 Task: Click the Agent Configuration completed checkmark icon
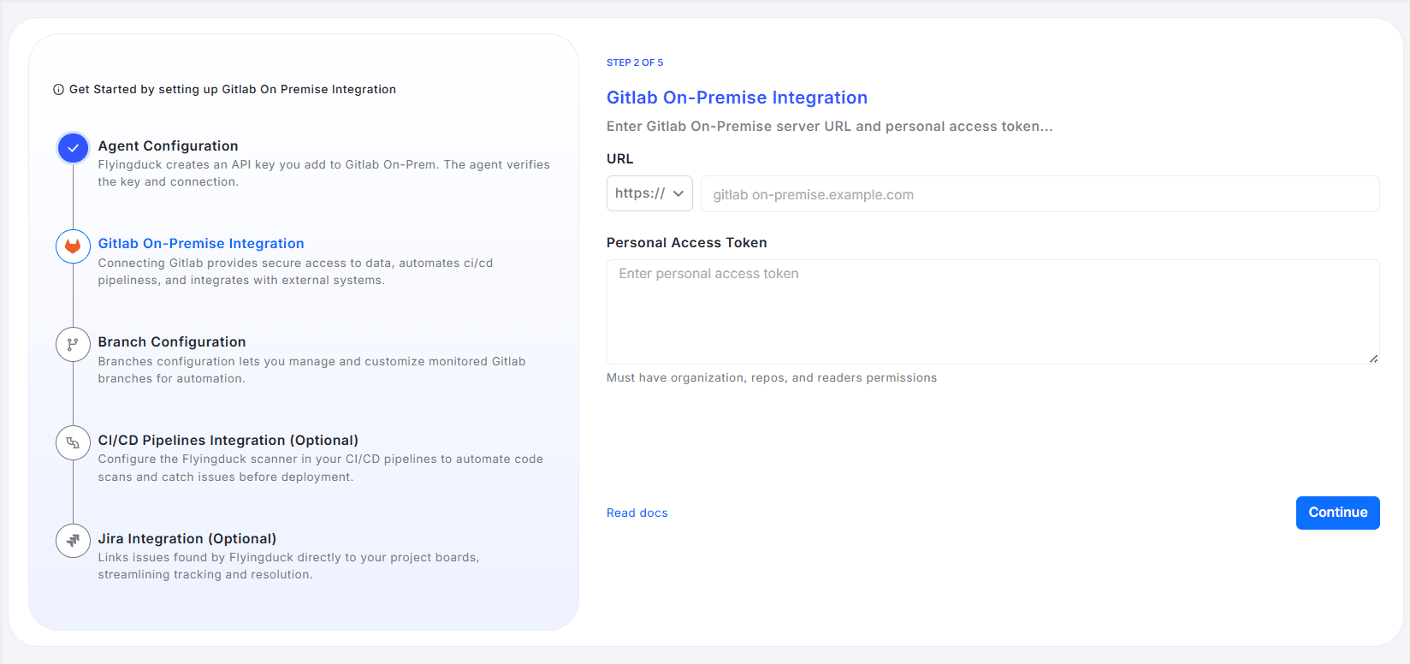pyautogui.click(x=73, y=148)
